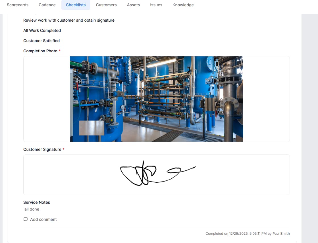Check off the review work with customer step
This screenshot has height=243, width=318.
coord(69,20)
